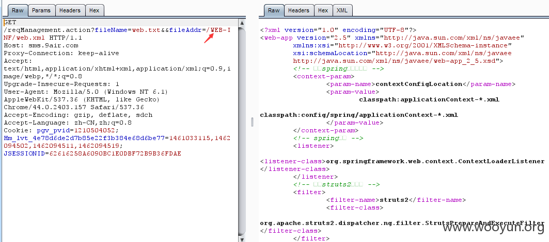This screenshot has width=549, height=242.
Task: Click the 'mage/webp,*/*;q=0.8' line
Action: (x=43, y=76)
